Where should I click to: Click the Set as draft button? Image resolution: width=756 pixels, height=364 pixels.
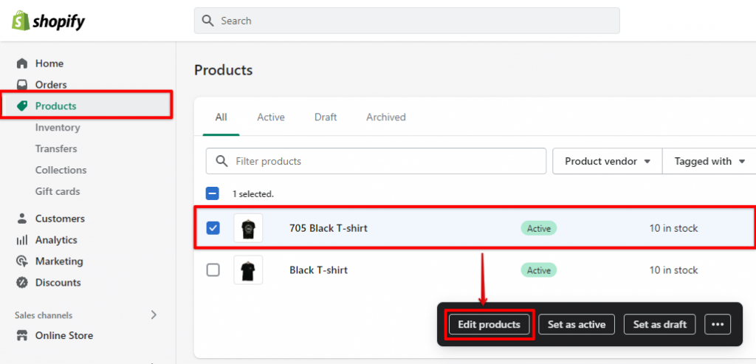pyautogui.click(x=659, y=325)
